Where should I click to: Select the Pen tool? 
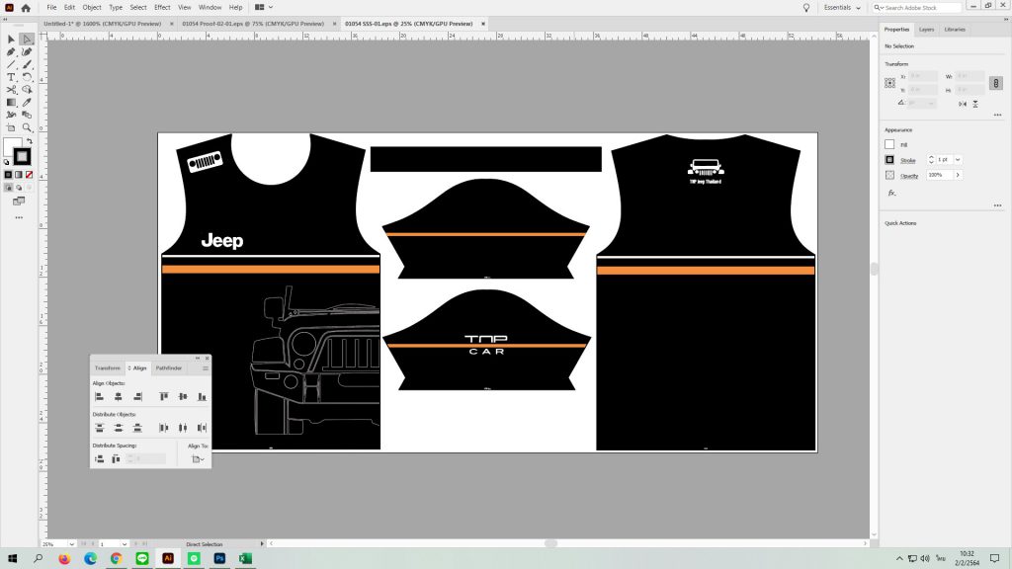11,51
